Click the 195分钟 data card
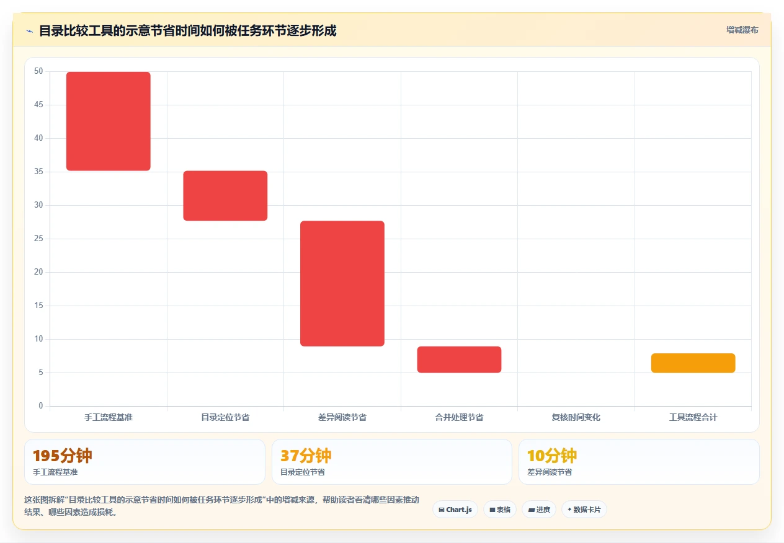 point(145,462)
